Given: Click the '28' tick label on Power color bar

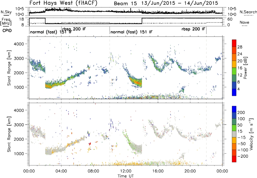Looking at the screenshot, I should click(240, 47).
